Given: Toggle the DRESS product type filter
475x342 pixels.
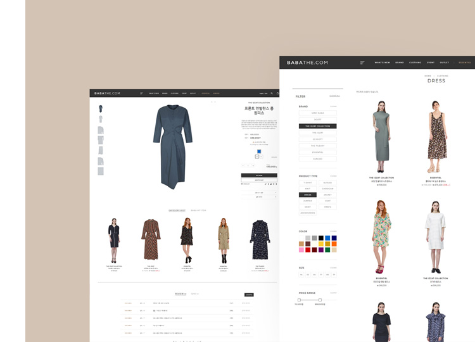Looking at the screenshot, I should pyautogui.click(x=308, y=194).
